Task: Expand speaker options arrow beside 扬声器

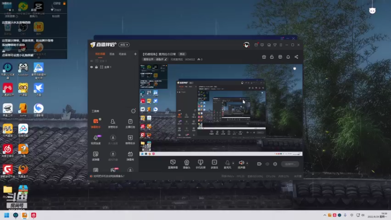Action: pos(247,163)
